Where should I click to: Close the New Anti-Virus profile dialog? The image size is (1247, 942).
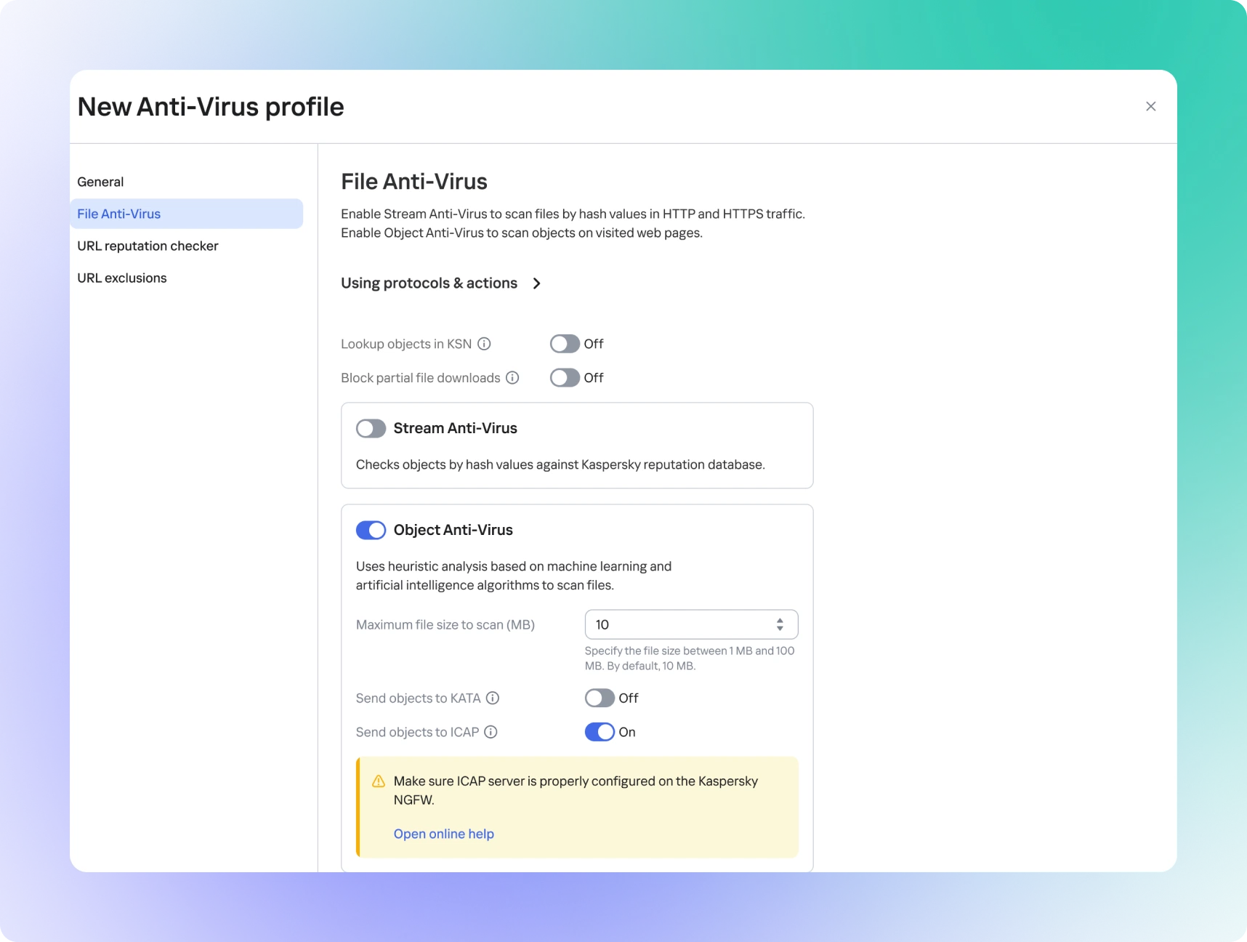[x=1150, y=107]
